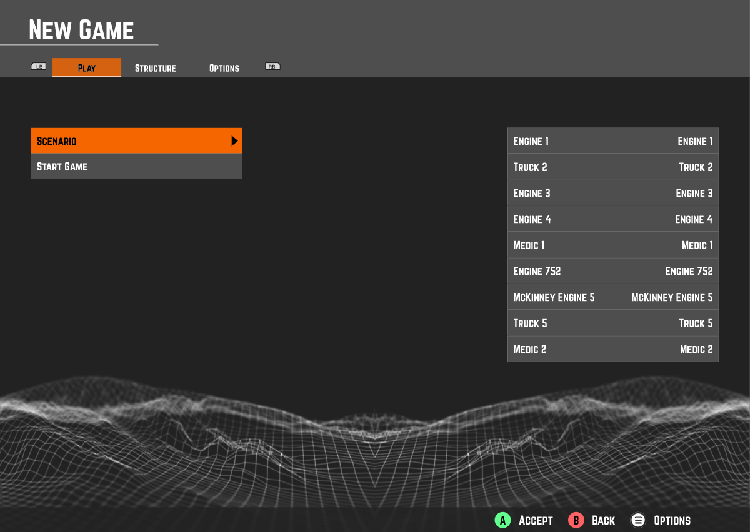The width and height of the screenshot is (750, 532).
Task: Click the RB bumper icon
Action: [x=272, y=66]
